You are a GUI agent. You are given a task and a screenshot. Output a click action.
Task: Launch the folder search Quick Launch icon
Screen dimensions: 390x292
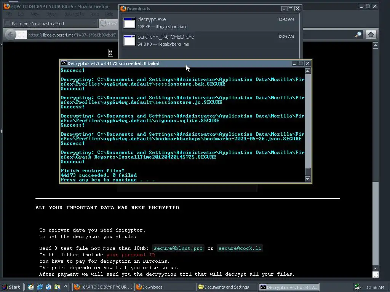[57, 287]
